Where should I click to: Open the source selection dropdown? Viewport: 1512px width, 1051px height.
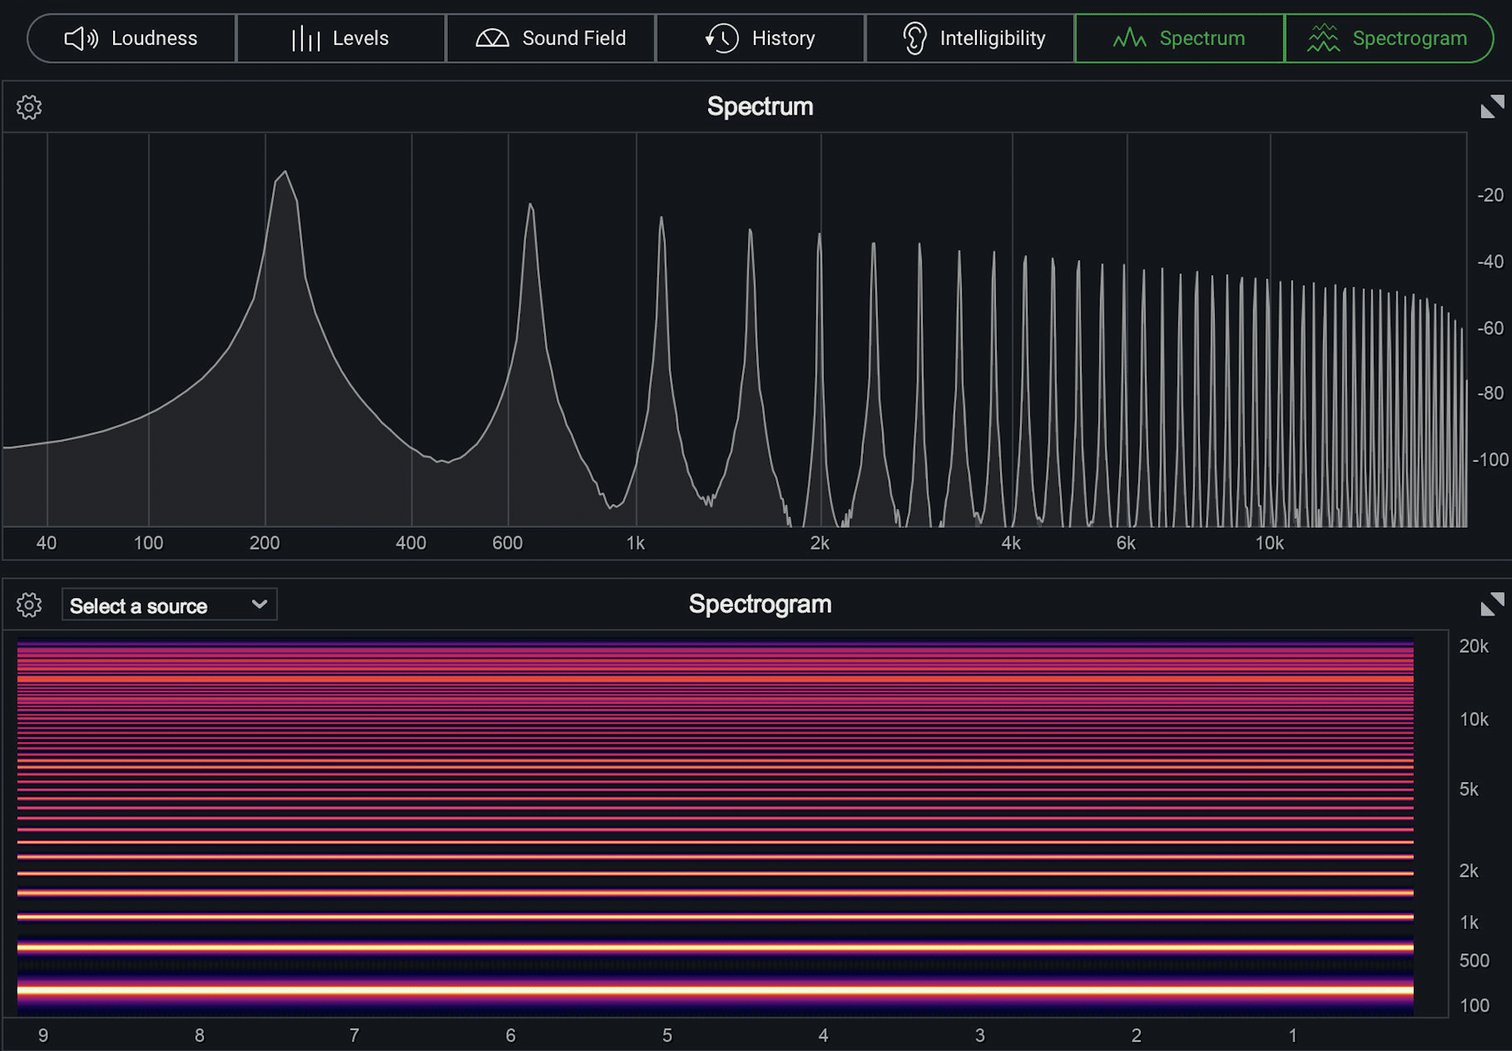click(166, 605)
